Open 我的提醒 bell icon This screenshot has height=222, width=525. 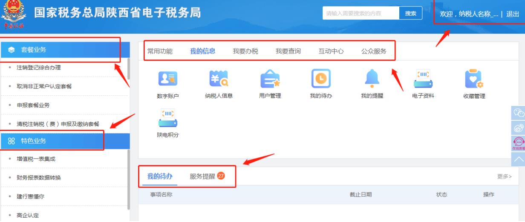coord(372,79)
